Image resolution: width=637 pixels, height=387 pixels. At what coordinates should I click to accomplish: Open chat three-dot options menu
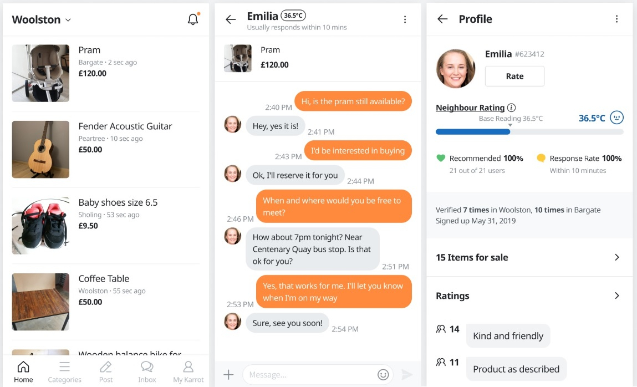pyautogui.click(x=405, y=19)
